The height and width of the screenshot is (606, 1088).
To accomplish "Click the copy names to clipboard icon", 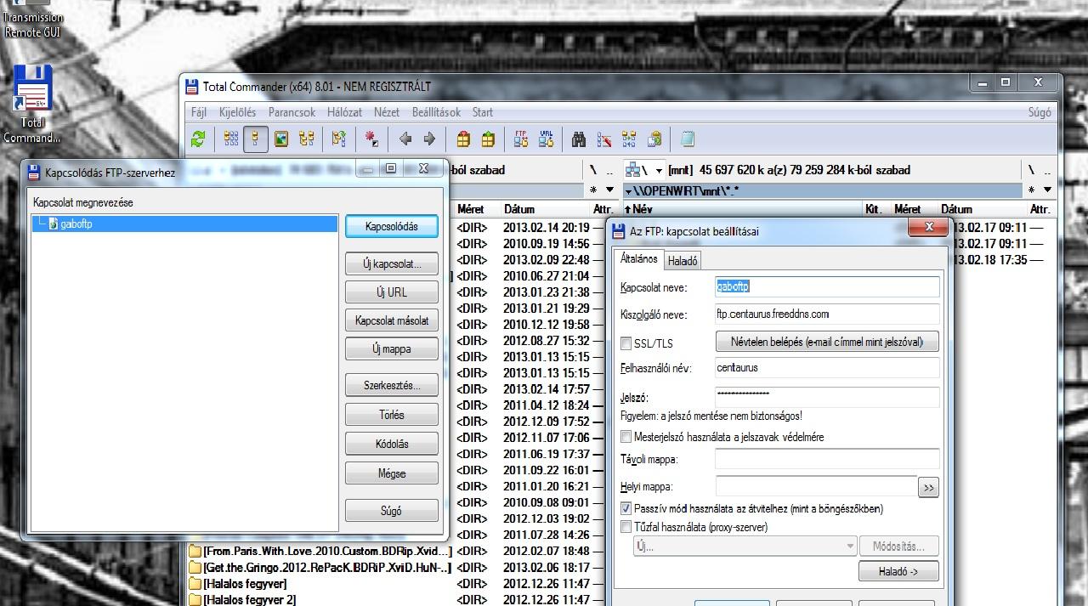I will coord(654,139).
